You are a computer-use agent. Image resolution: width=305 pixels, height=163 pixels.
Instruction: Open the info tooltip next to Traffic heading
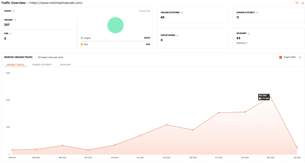click(13, 11)
